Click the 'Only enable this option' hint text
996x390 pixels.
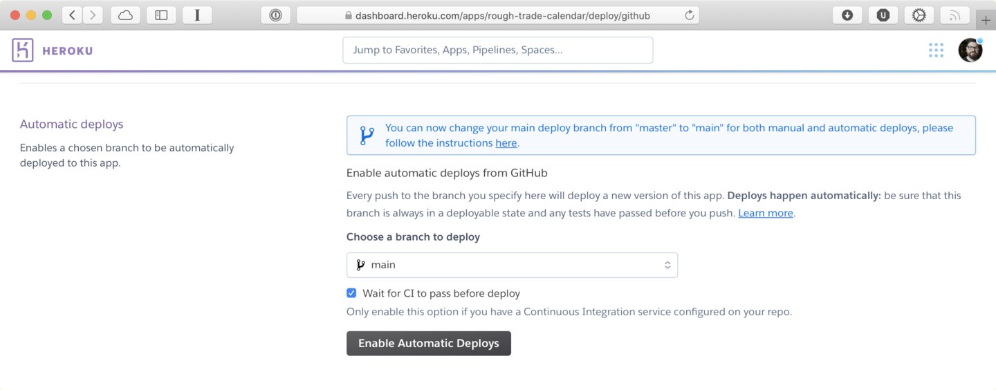click(569, 312)
